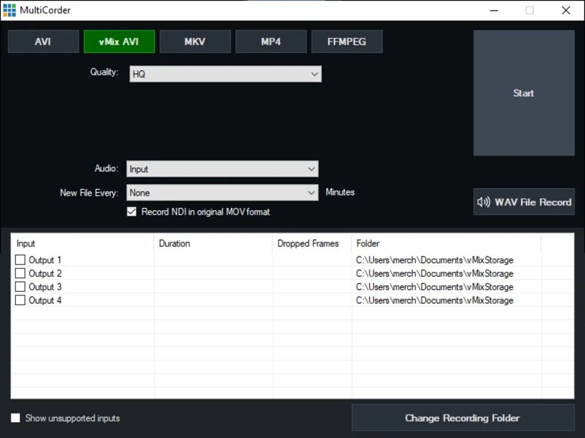This screenshot has width=585, height=438.
Task: Check the Output 1 checkbox
Action: [x=20, y=260]
